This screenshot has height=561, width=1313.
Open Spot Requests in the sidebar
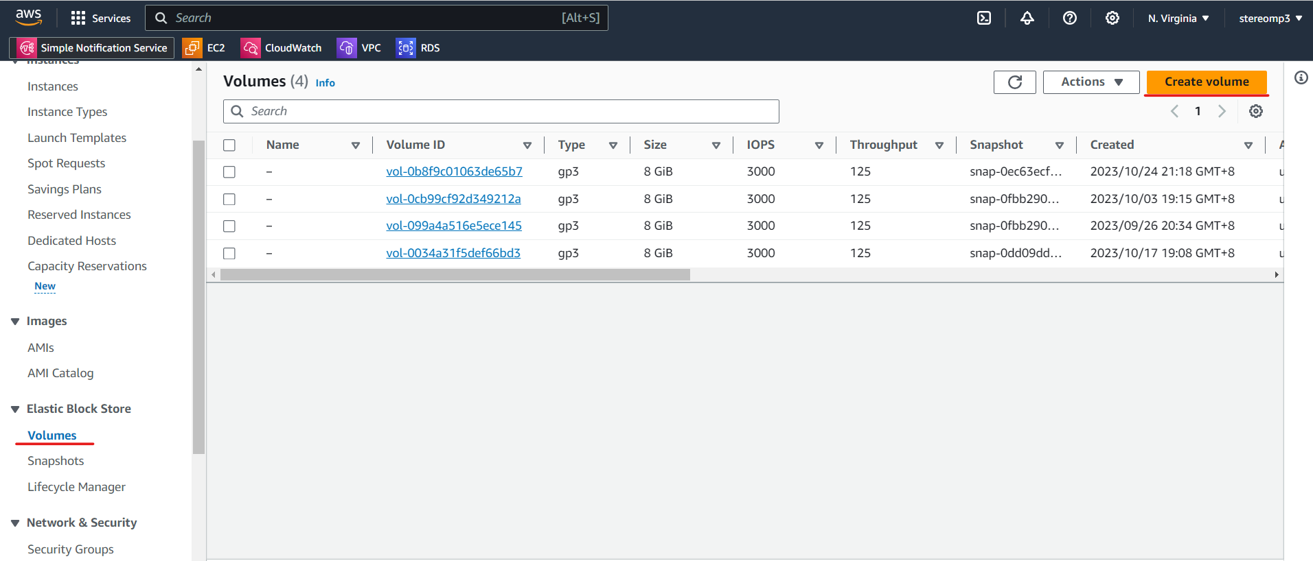pyautogui.click(x=67, y=163)
